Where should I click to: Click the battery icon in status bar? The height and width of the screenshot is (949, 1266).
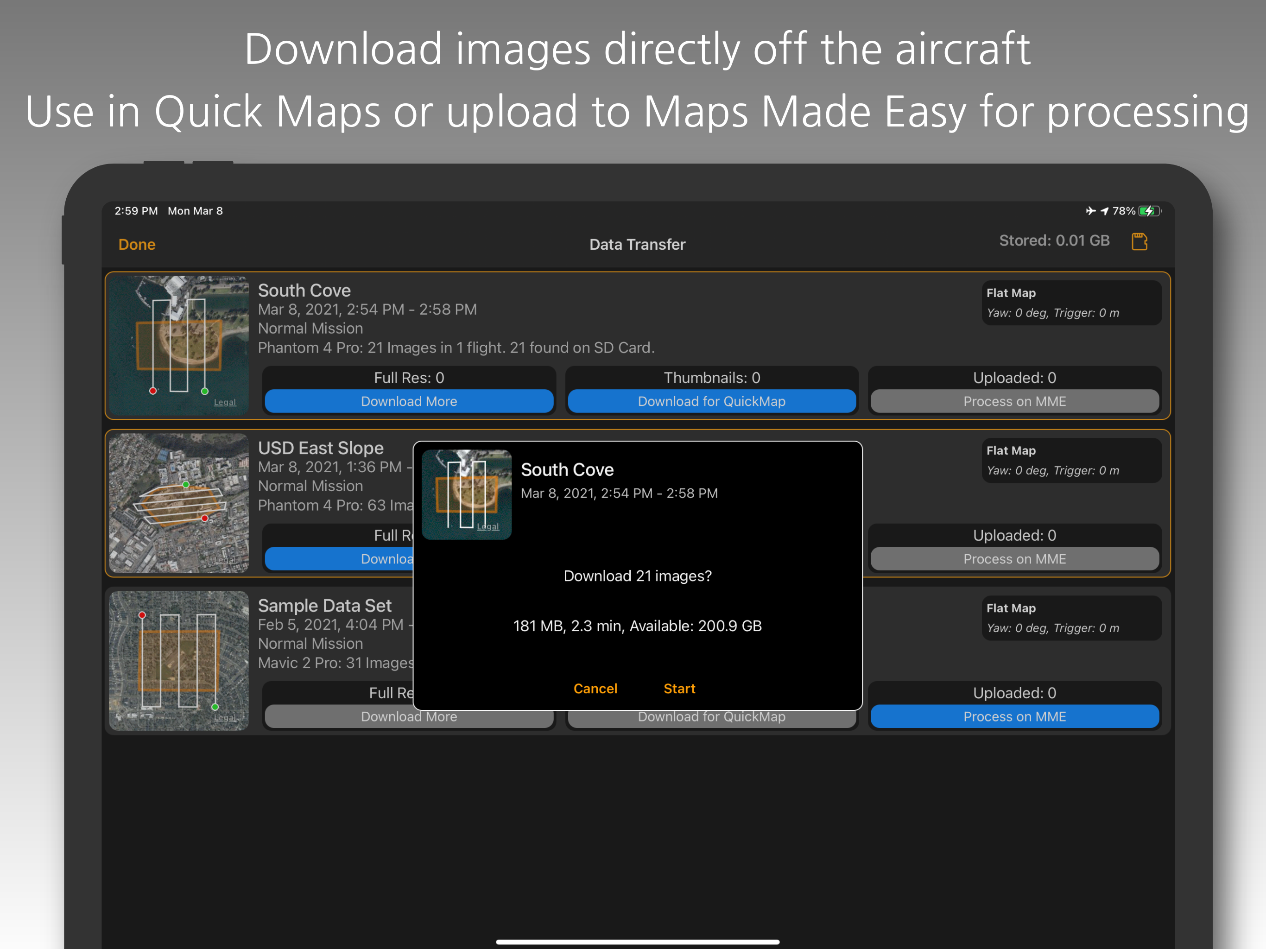coord(1149,211)
